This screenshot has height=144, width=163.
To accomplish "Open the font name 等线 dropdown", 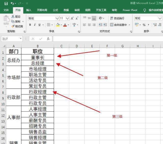I will pyautogui.click(x=57, y=19).
